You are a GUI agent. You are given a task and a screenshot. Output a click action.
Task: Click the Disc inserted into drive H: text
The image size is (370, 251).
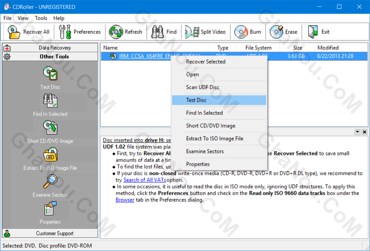[134, 140]
